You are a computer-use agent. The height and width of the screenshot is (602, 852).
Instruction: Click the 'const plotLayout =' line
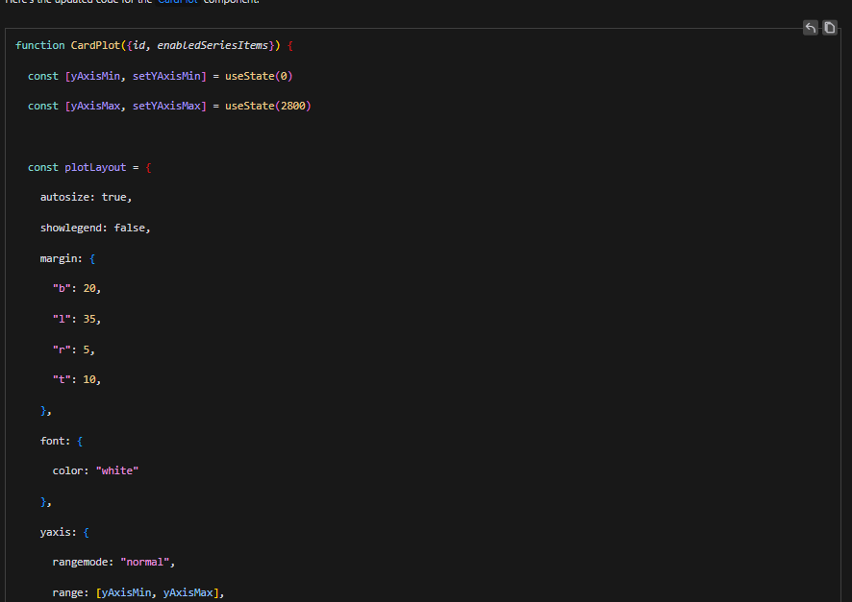click(x=89, y=167)
